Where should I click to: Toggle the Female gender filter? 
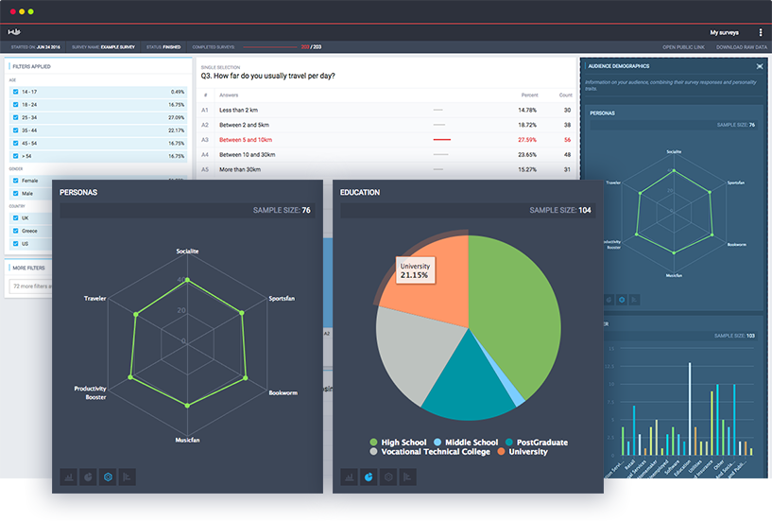point(16,181)
